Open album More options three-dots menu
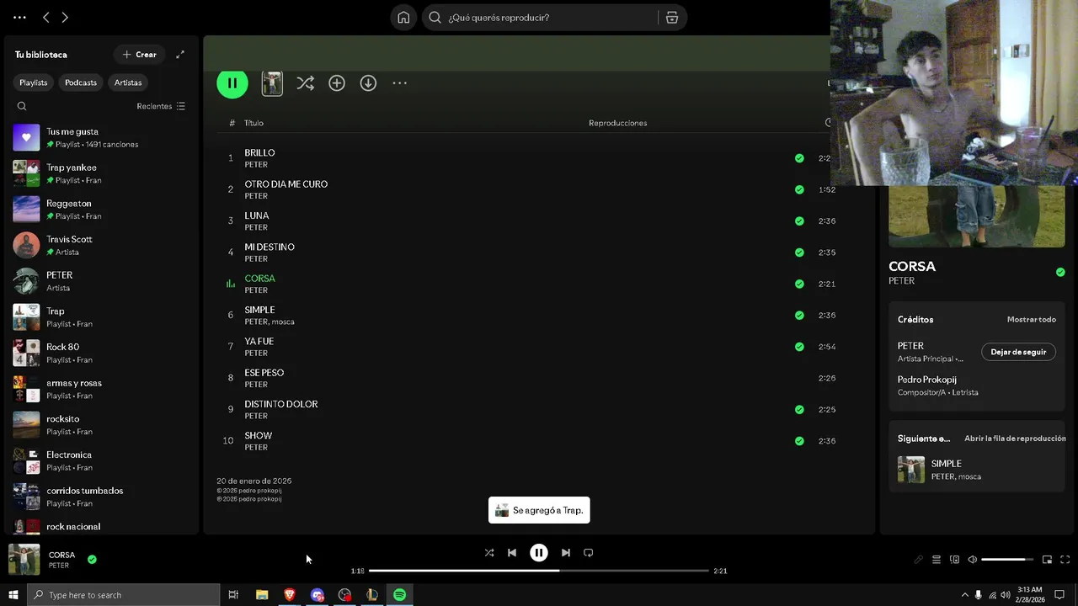Image resolution: width=1078 pixels, height=606 pixels. pyautogui.click(x=399, y=82)
